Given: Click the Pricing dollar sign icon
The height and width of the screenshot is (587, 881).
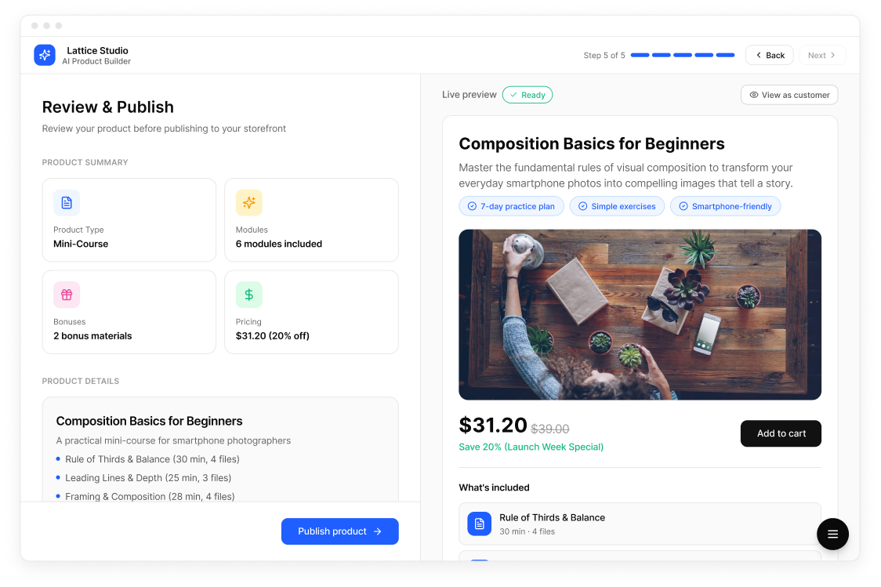Looking at the screenshot, I should coord(249,295).
